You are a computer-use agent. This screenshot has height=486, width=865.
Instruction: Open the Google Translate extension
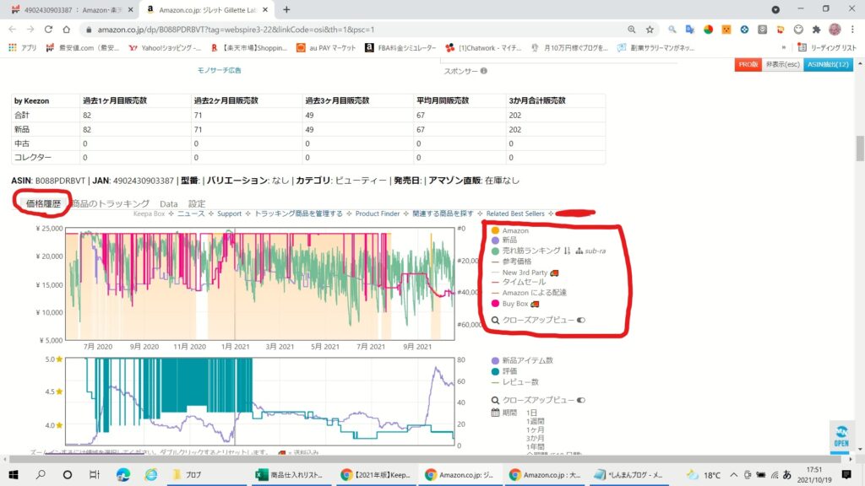click(x=689, y=30)
